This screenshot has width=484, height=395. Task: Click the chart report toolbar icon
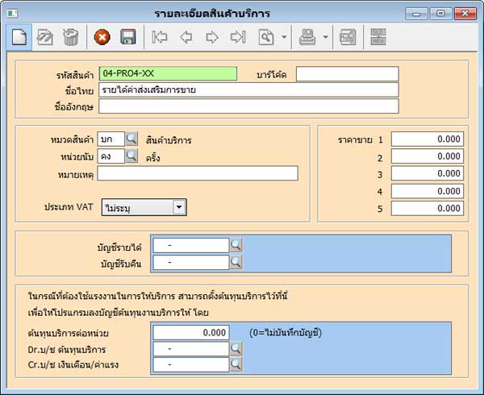pos(348,37)
